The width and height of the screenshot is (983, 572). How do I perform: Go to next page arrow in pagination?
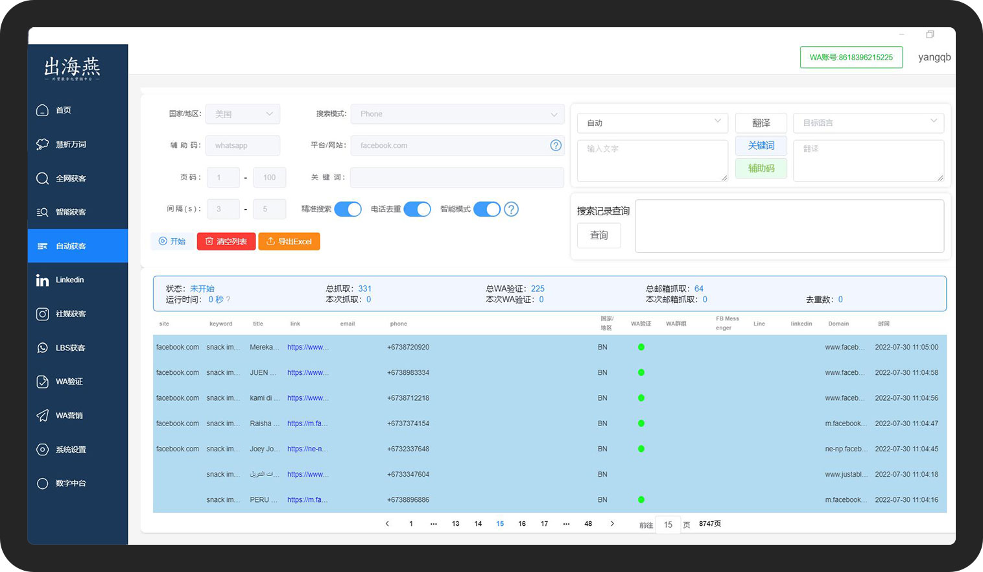pyautogui.click(x=612, y=524)
